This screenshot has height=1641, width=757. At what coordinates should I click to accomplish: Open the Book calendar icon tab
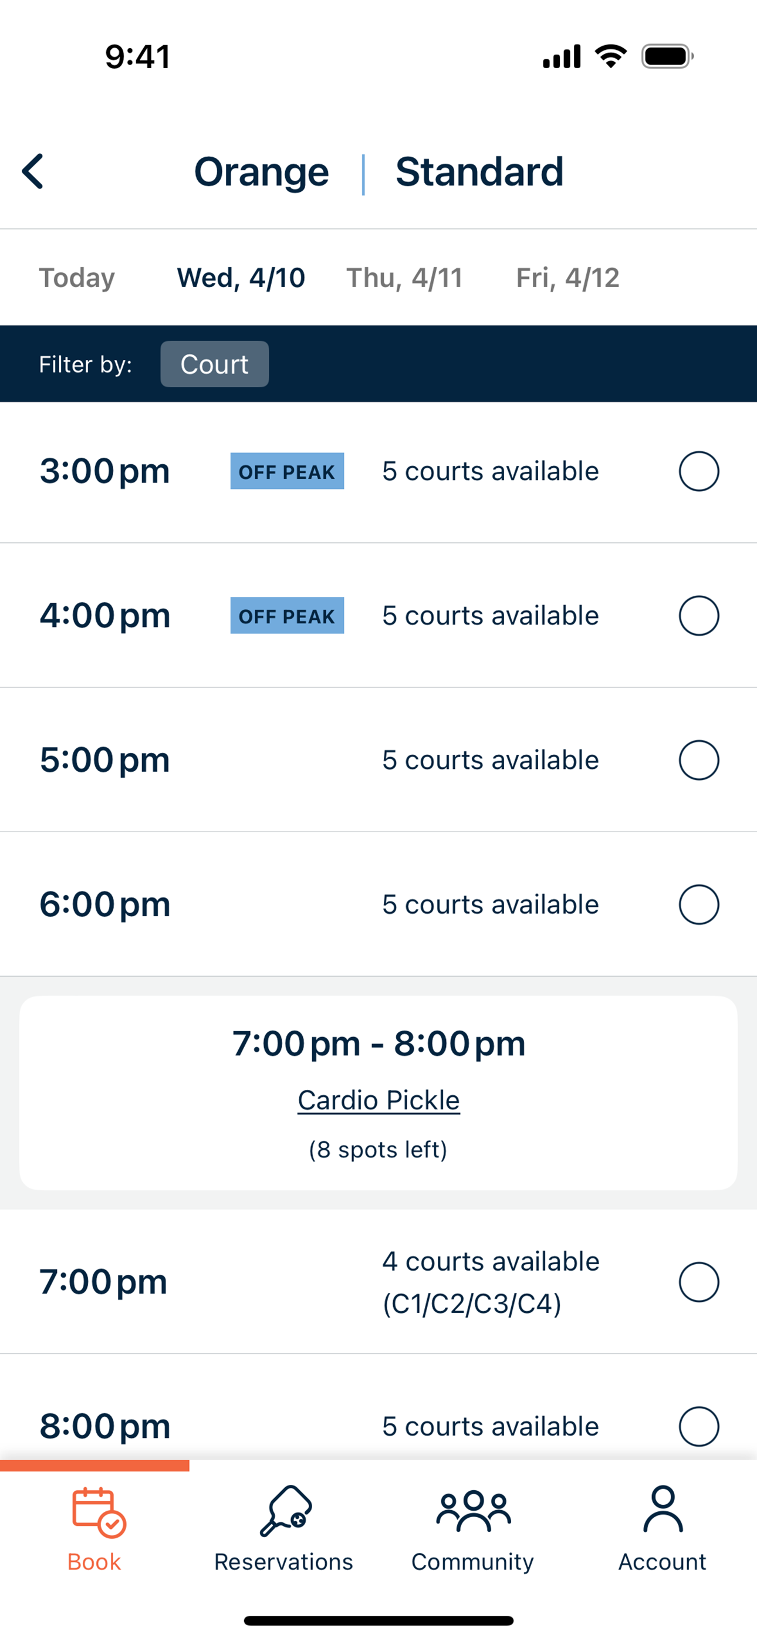click(99, 1512)
